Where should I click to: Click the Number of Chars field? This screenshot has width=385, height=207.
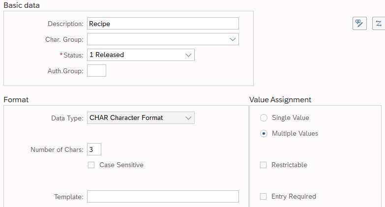(x=94, y=149)
